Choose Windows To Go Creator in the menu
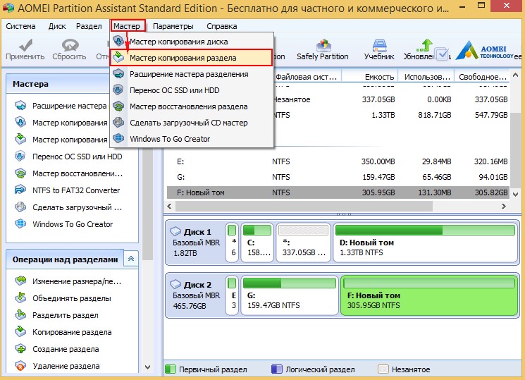Image resolution: width=525 pixels, height=380 pixels. click(192, 139)
